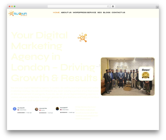
Task: Click the green maximize window dot
Action: click(15, 6)
